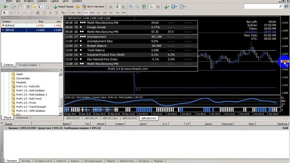Select the text label tool
The image size is (290, 163).
(57, 13)
